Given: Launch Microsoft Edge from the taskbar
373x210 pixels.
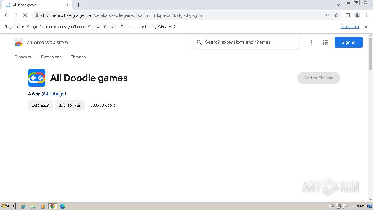Looking at the screenshot, I should (x=63, y=206).
